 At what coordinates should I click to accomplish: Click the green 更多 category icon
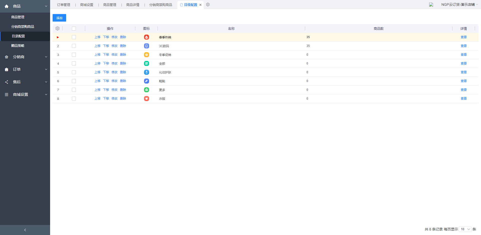tap(147, 90)
